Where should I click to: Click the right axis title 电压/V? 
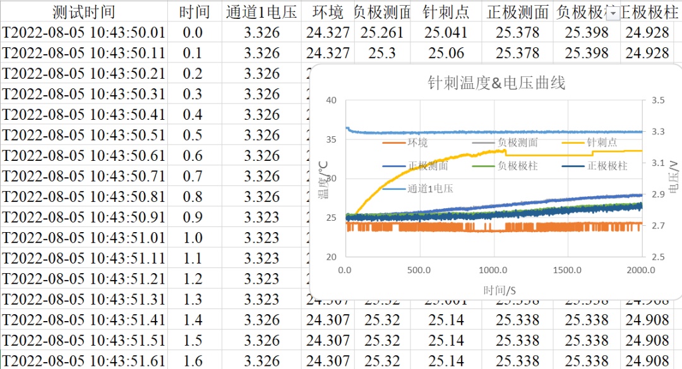click(673, 177)
